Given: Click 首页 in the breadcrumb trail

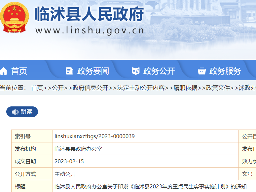Looking at the screenshot, I should click(37, 88).
